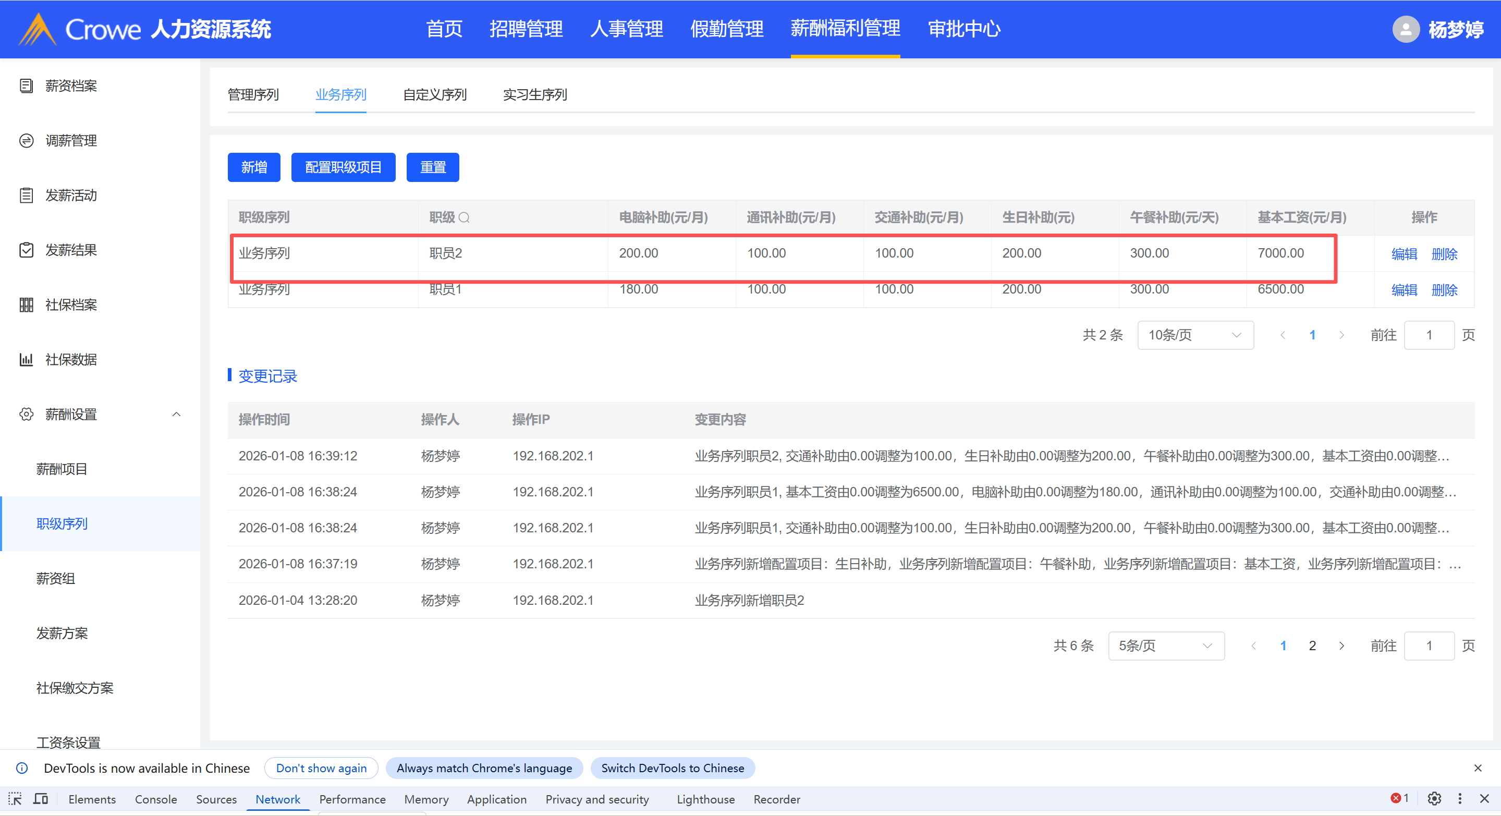Collapse the 薪酬设置 sidebar menu

[x=177, y=415]
